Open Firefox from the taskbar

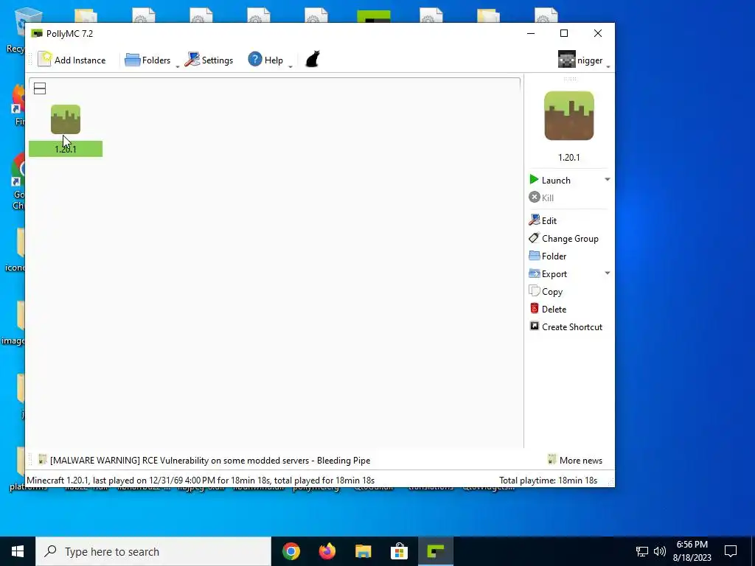point(327,551)
